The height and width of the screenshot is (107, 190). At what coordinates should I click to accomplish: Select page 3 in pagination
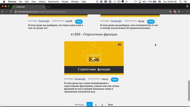click(102, 105)
